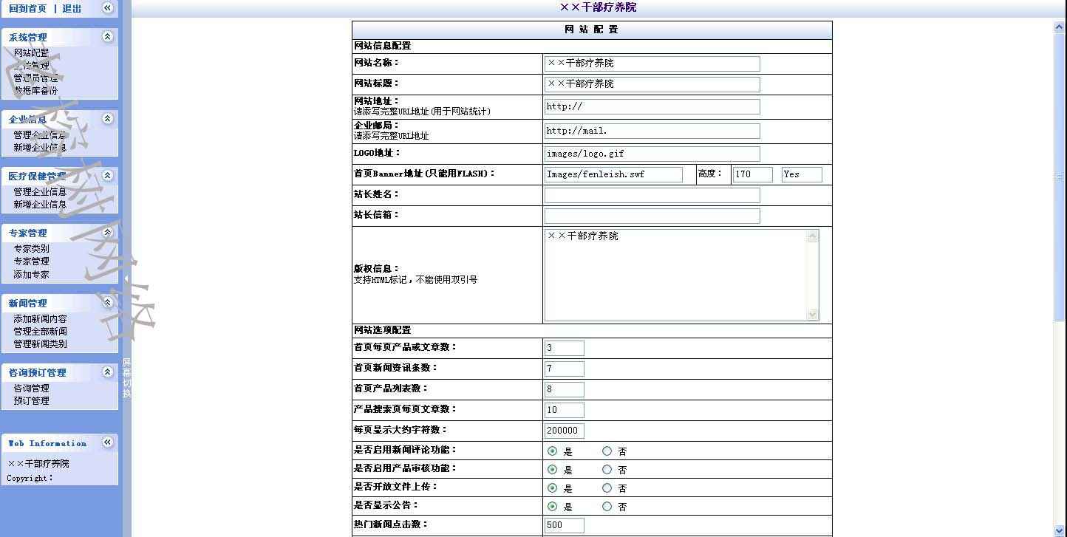Click the 回到首页 link

(x=27, y=9)
